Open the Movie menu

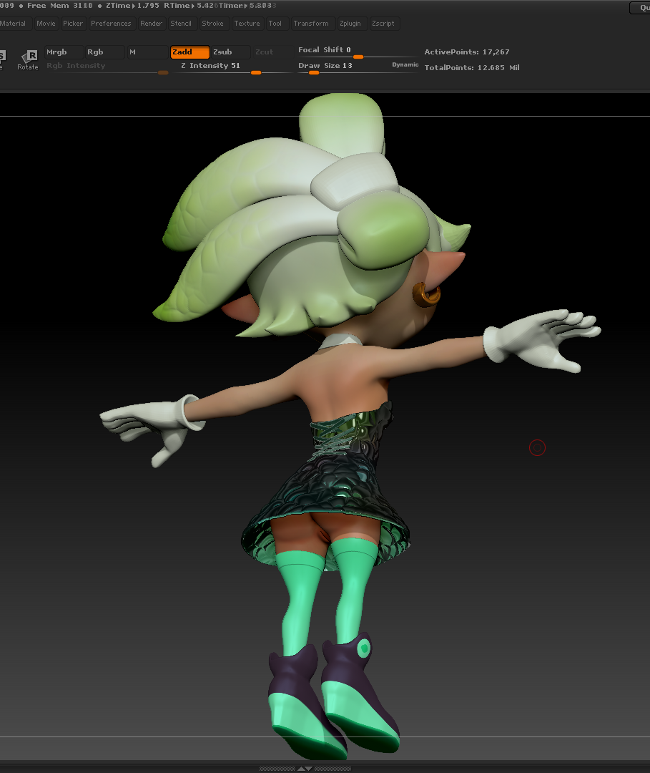(46, 24)
